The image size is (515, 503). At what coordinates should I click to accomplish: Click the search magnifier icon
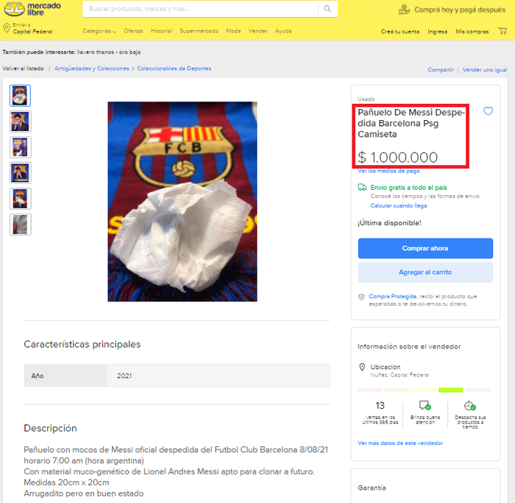click(x=327, y=9)
